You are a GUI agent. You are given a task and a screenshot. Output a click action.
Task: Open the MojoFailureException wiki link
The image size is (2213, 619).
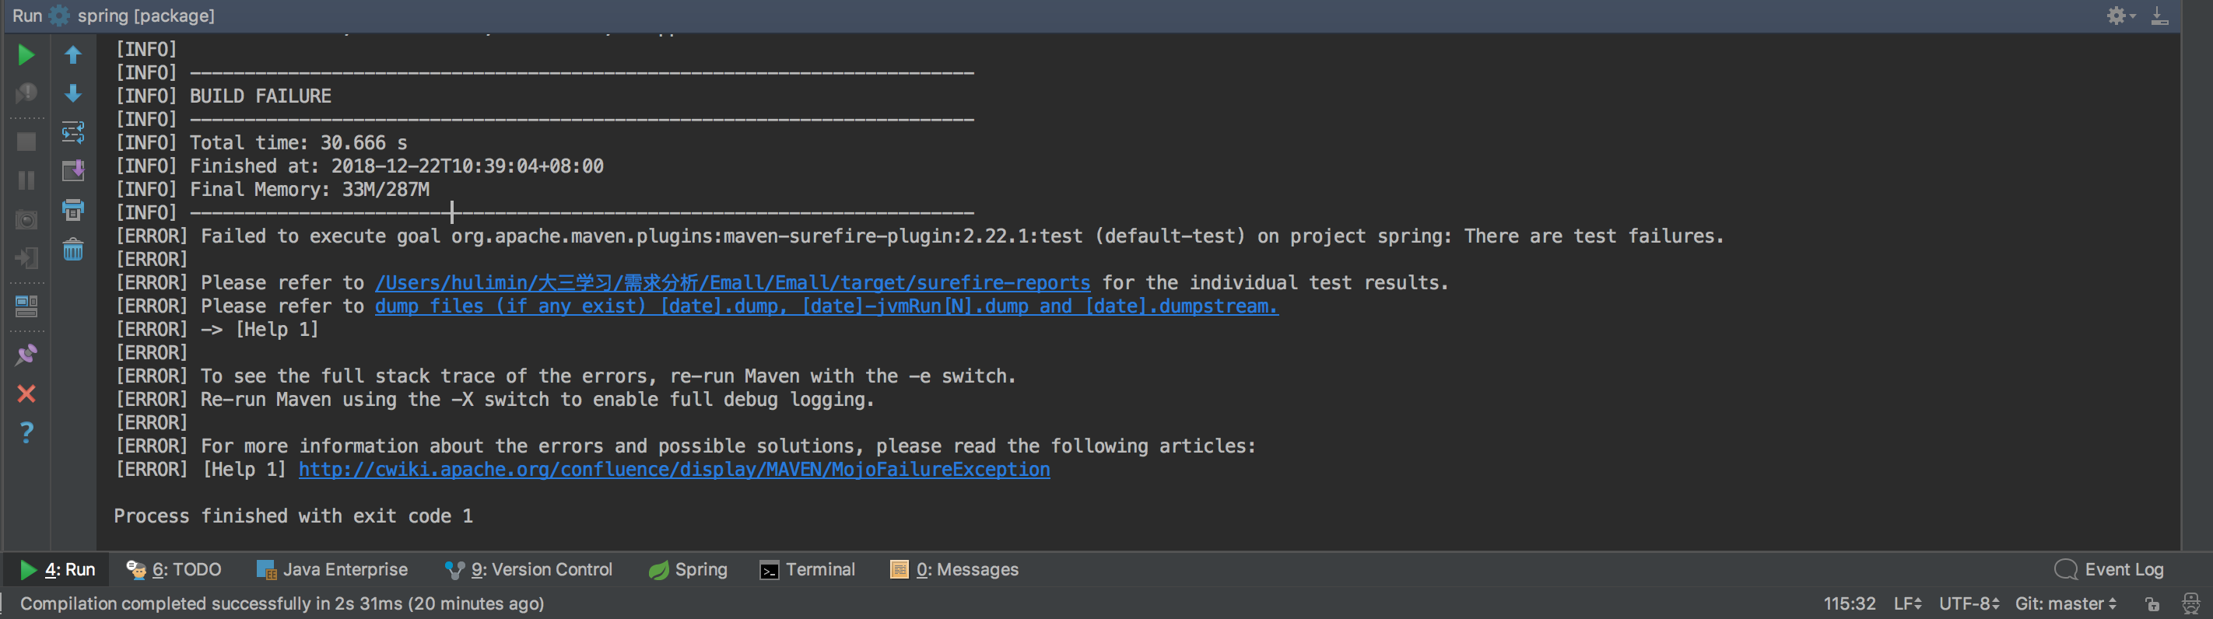click(675, 469)
